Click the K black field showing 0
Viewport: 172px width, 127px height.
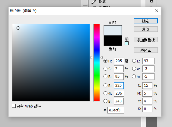147,109
